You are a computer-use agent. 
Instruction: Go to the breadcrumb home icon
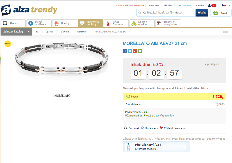tap(36, 32)
